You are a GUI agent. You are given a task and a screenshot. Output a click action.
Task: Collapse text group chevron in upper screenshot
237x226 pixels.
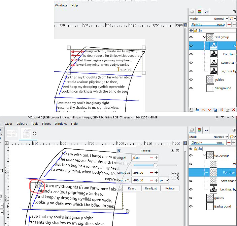coord(204,37)
